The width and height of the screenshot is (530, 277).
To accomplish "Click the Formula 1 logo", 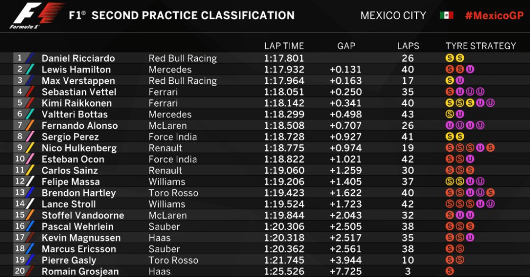I will [37, 15].
